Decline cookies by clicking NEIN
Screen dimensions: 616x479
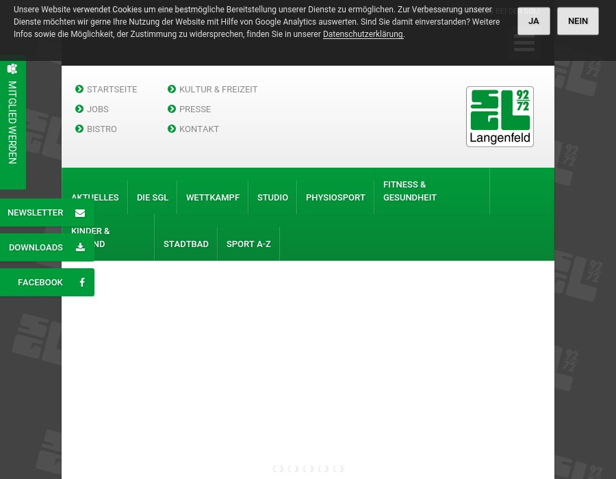pyautogui.click(x=578, y=21)
